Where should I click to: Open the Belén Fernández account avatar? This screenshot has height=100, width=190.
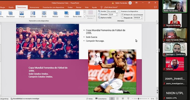pyautogui.click(x=130, y=3)
